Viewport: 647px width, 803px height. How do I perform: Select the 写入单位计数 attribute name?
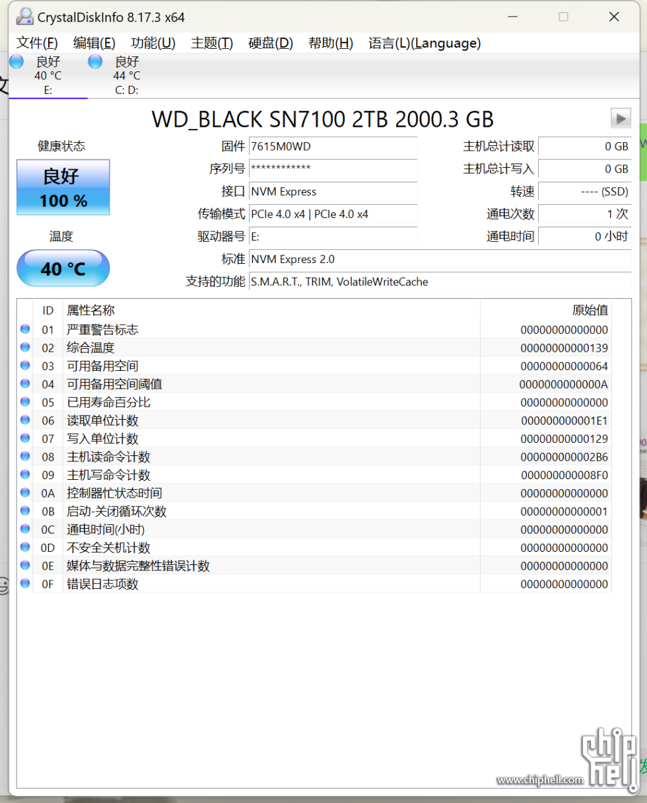pos(102,439)
